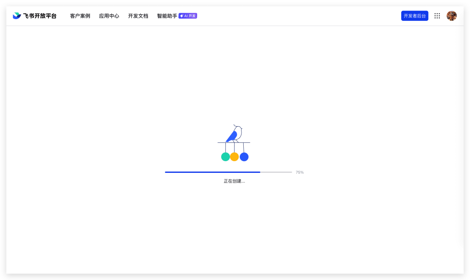Open the apps grid launcher icon
This screenshot has width=470, height=280.
point(437,16)
